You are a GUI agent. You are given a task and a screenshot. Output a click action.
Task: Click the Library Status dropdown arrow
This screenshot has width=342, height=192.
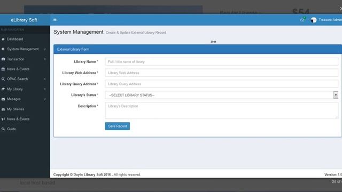point(336,95)
